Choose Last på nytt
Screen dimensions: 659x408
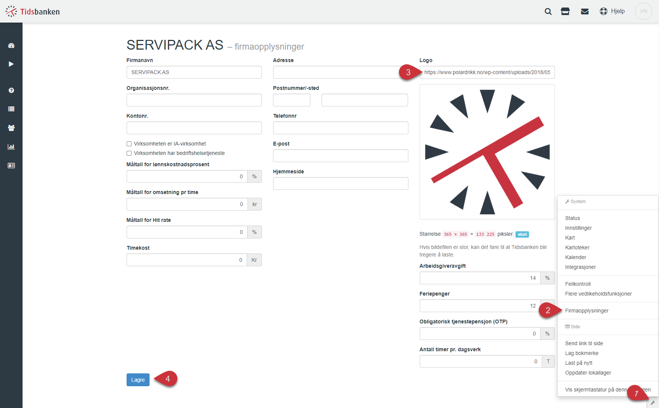click(579, 363)
